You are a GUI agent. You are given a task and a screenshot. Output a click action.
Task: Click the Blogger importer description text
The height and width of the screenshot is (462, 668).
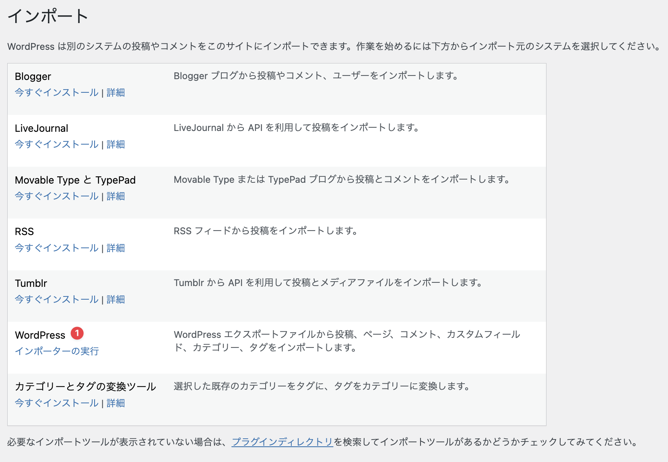coord(316,76)
